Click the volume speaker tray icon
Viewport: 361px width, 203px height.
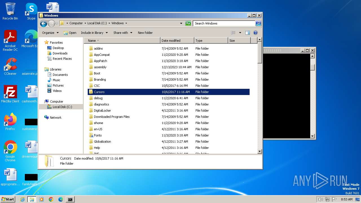[320, 199]
